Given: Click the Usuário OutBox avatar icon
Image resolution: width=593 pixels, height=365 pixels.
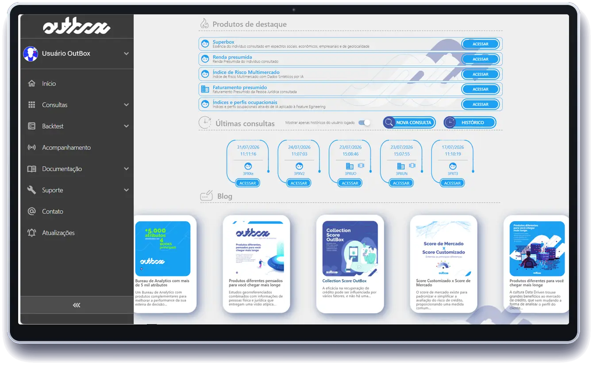Looking at the screenshot, I should click(31, 54).
